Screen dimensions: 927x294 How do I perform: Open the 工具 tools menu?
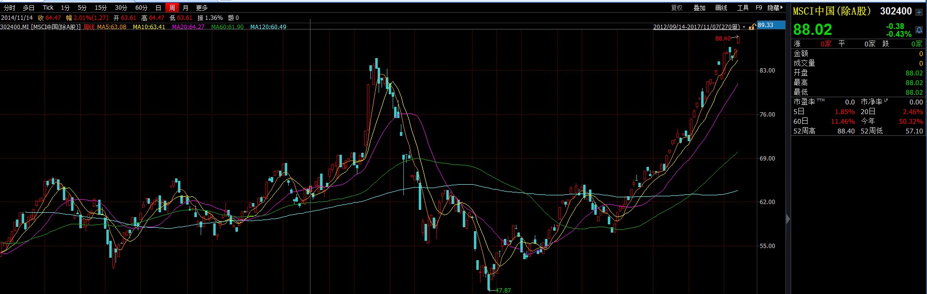click(743, 8)
